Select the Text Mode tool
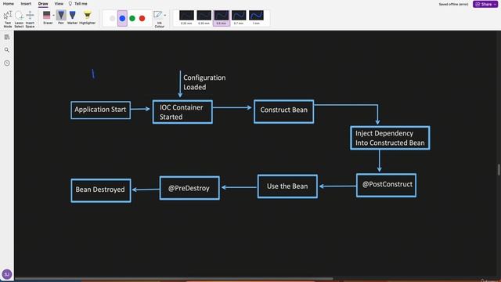501x282 pixels. pyautogui.click(x=8, y=19)
